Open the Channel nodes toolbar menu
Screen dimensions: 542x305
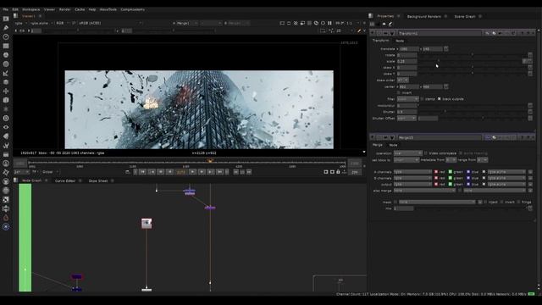coord(6,46)
